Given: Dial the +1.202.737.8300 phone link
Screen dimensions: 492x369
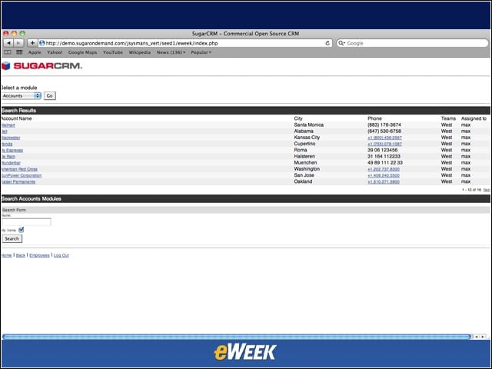Looking at the screenshot, I should [x=384, y=169].
